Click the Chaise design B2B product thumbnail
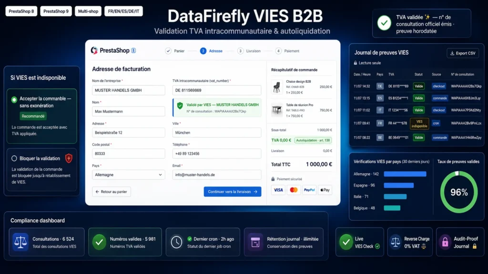The width and height of the screenshot is (488, 274). [276, 87]
